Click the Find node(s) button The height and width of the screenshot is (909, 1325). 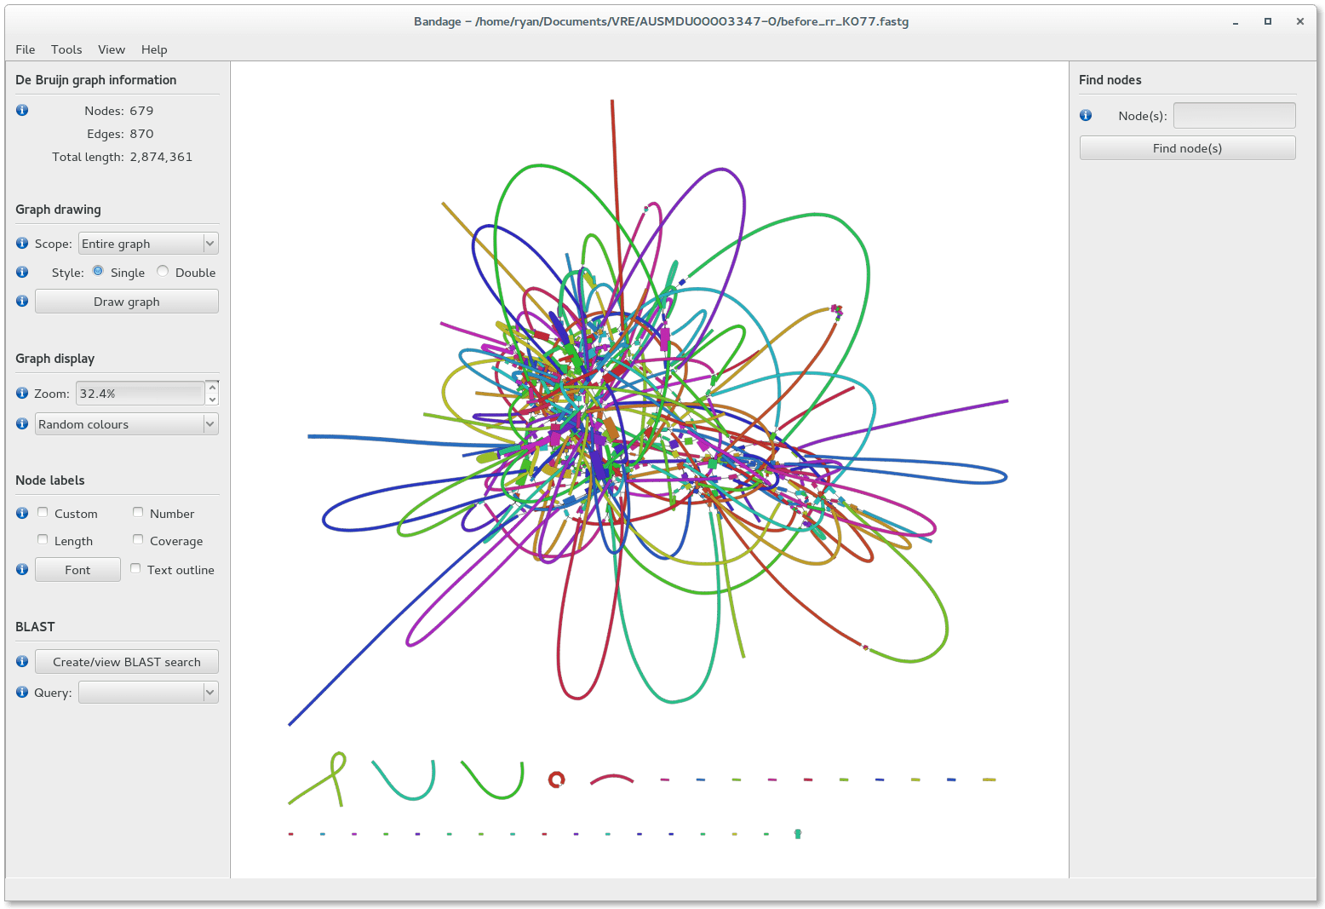pos(1187,148)
